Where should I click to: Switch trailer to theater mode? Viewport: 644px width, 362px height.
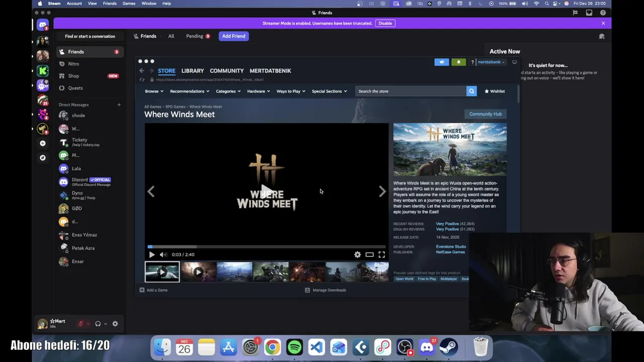click(x=369, y=254)
